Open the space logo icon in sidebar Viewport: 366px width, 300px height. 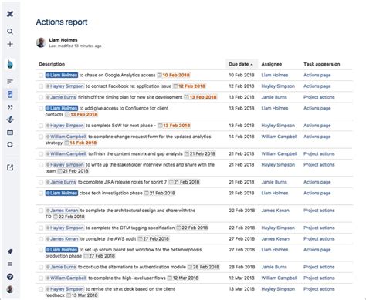(x=10, y=64)
